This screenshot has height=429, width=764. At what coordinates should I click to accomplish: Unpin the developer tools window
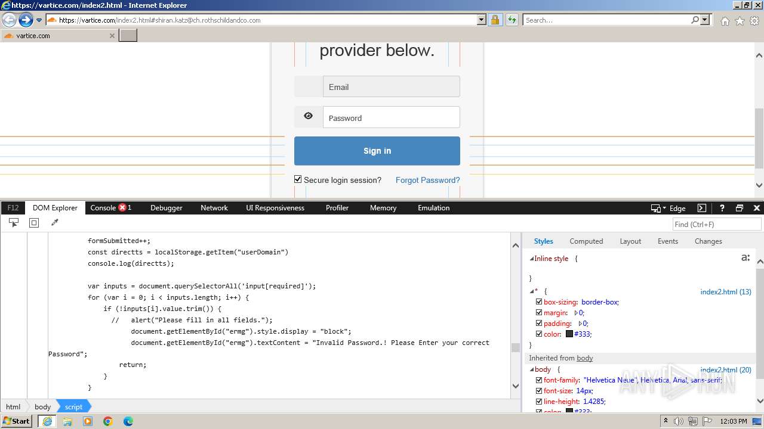(740, 208)
